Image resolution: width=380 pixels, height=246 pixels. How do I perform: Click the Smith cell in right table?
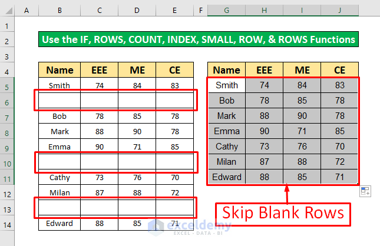pyautogui.click(x=226, y=85)
